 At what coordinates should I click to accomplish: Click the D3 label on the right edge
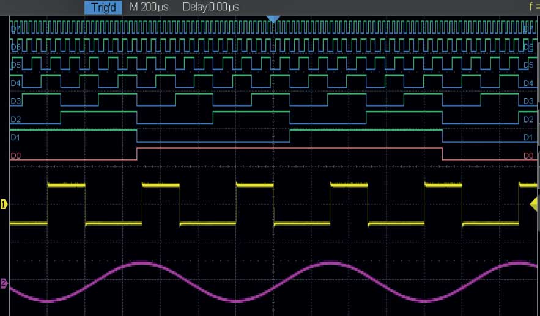528,101
